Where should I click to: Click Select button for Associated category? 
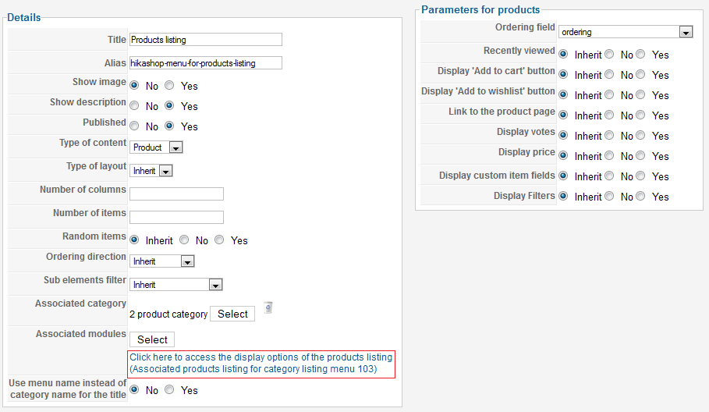(x=232, y=314)
